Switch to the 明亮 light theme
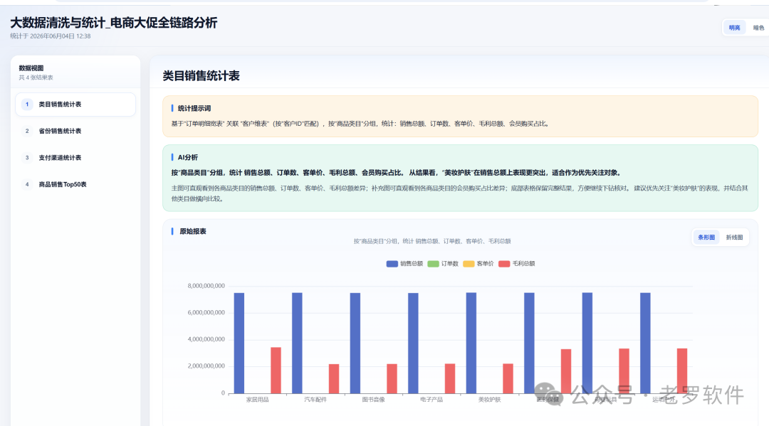 pos(734,28)
